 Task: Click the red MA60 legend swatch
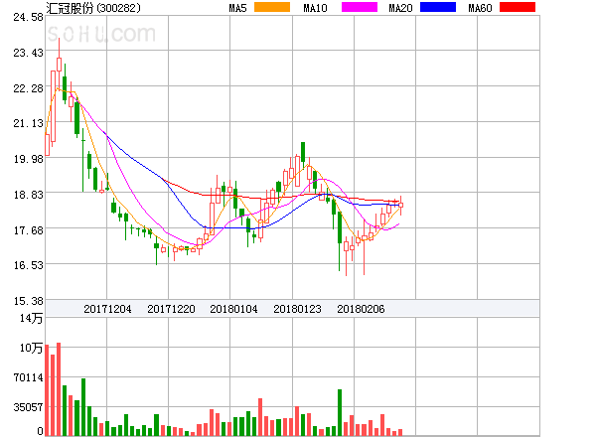pyautogui.click(x=518, y=7)
